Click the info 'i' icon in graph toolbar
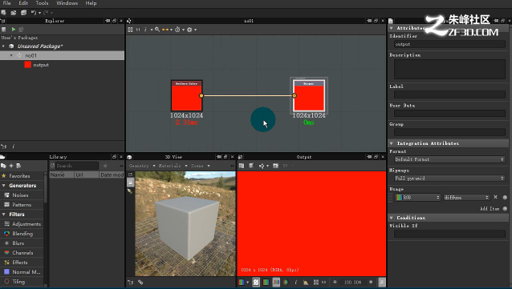The width and height of the screenshot is (512, 289). click(145, 30)
